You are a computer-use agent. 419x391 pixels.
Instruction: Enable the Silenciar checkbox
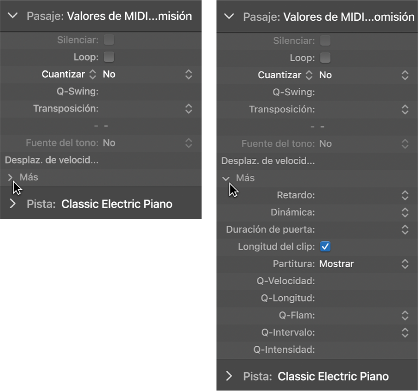[109, 40]
